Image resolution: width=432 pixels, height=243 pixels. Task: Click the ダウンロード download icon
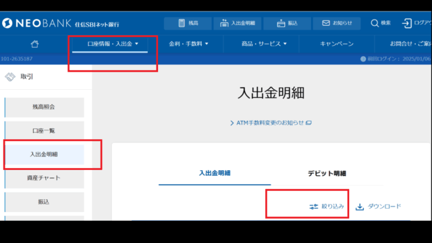(360, 207)
